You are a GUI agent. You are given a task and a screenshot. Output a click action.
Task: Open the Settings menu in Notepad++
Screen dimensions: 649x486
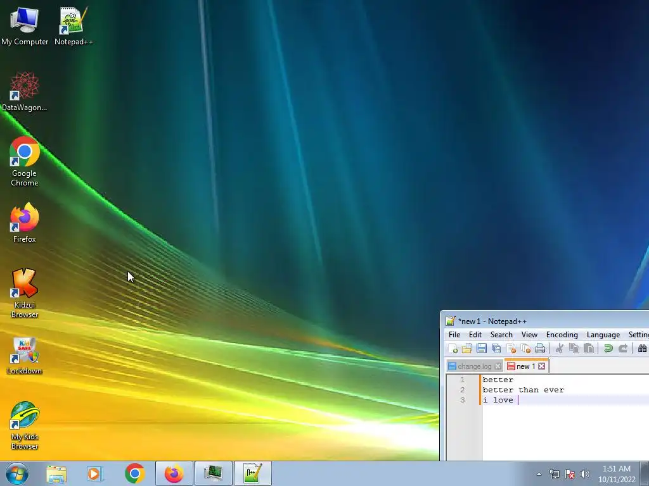pyautogui.click(x=638, y=335)
